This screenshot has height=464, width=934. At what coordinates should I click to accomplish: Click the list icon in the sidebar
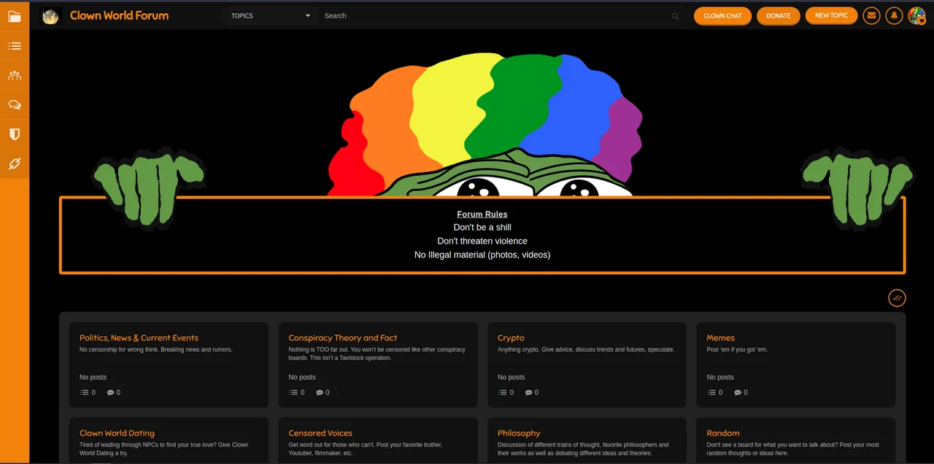15,46
